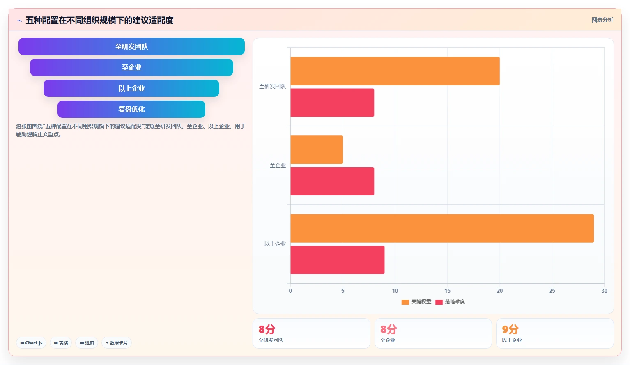Click the 表格 tag chip
This screenshot has height=365, width=630.
click(x=61, y=343)
